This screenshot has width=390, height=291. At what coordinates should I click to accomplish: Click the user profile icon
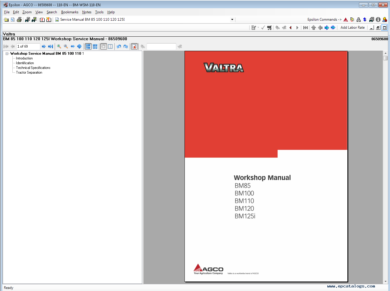tap(385, 20)
